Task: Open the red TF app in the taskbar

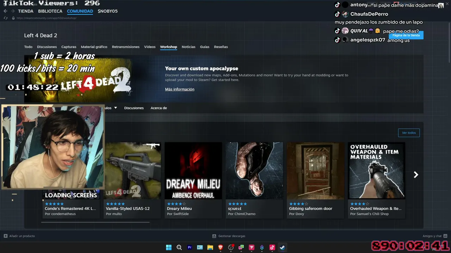Action: [x=252, y=247]
